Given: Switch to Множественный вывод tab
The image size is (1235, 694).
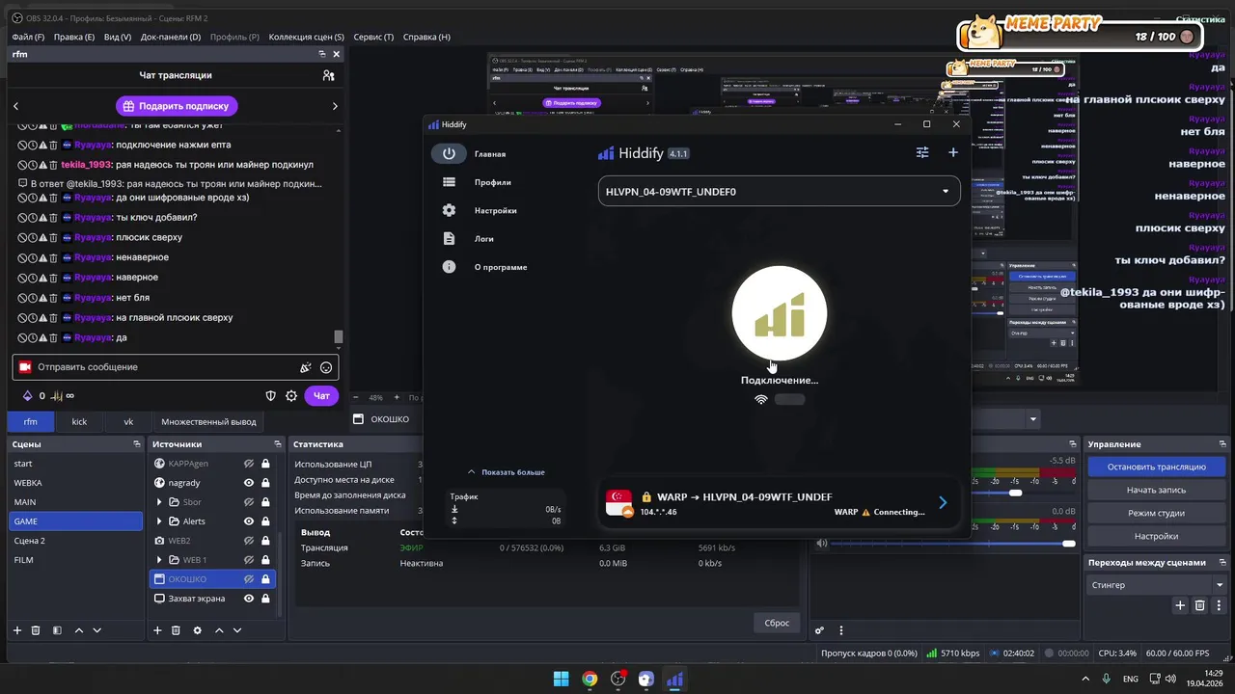Looking at the screenshot, I should [x=208, y=421].
